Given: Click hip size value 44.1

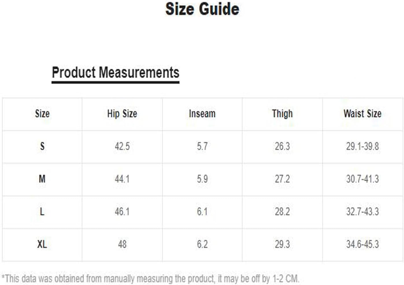Looking at the screenshot, I should click(x=122, y=179).
